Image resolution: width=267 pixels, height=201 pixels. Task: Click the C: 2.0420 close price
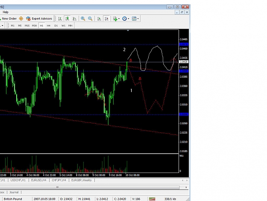120,199
